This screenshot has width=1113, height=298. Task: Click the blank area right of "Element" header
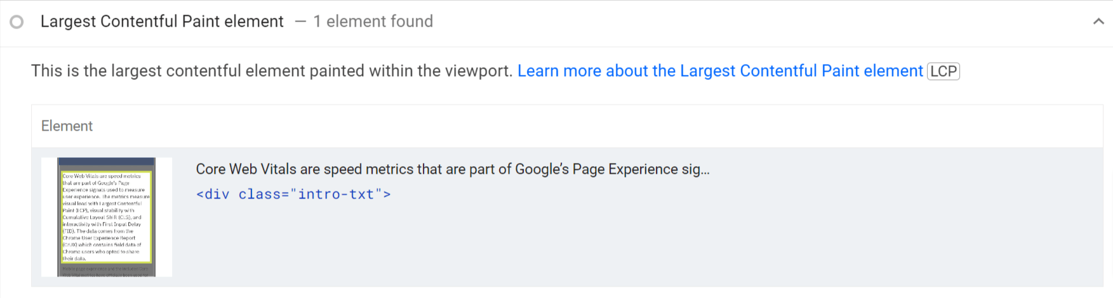point(571,126)
